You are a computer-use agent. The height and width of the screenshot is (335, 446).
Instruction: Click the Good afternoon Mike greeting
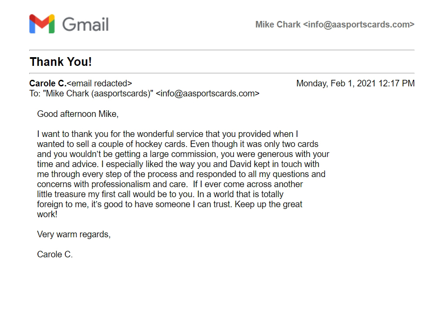click(x=78, y=114)
